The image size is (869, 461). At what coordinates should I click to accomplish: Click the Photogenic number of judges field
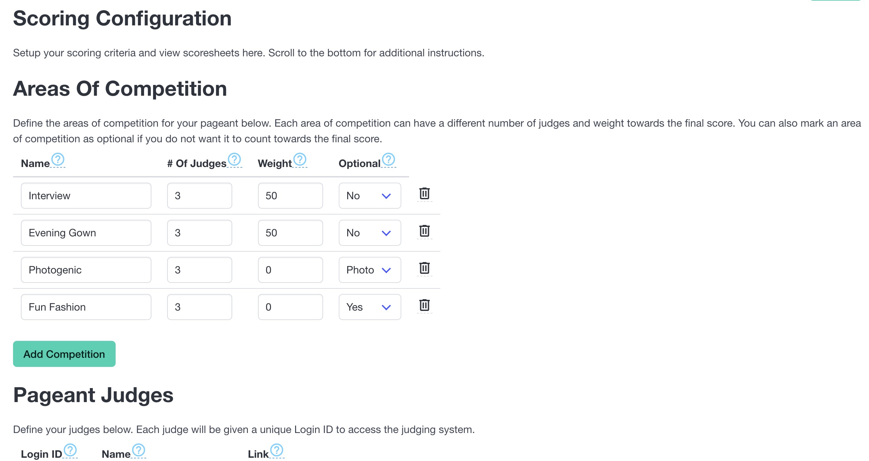click(x=199, y=270)
